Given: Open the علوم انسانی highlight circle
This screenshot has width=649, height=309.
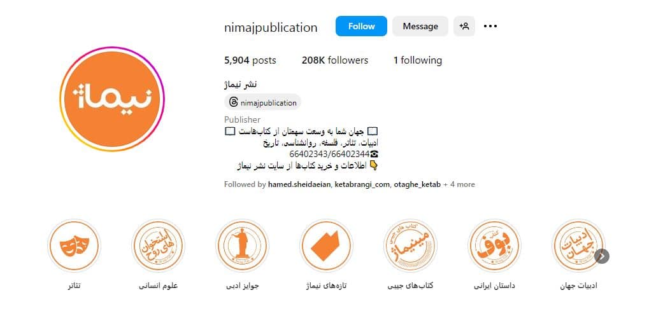Looking at the screenshot, I should [159, 246].
